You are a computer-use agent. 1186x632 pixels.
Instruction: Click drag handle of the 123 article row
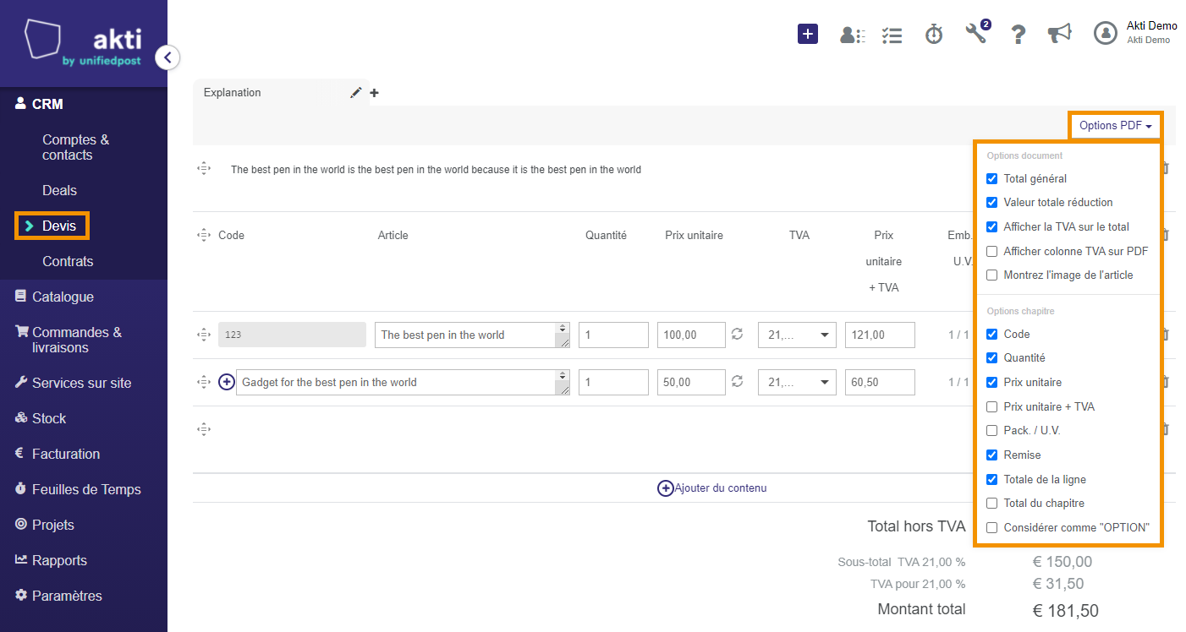203,335
